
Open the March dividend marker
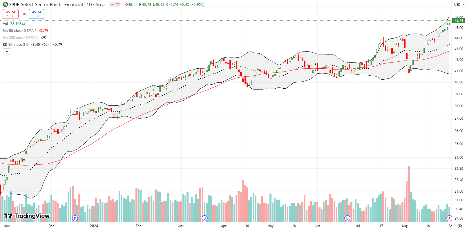click(204, 218)
